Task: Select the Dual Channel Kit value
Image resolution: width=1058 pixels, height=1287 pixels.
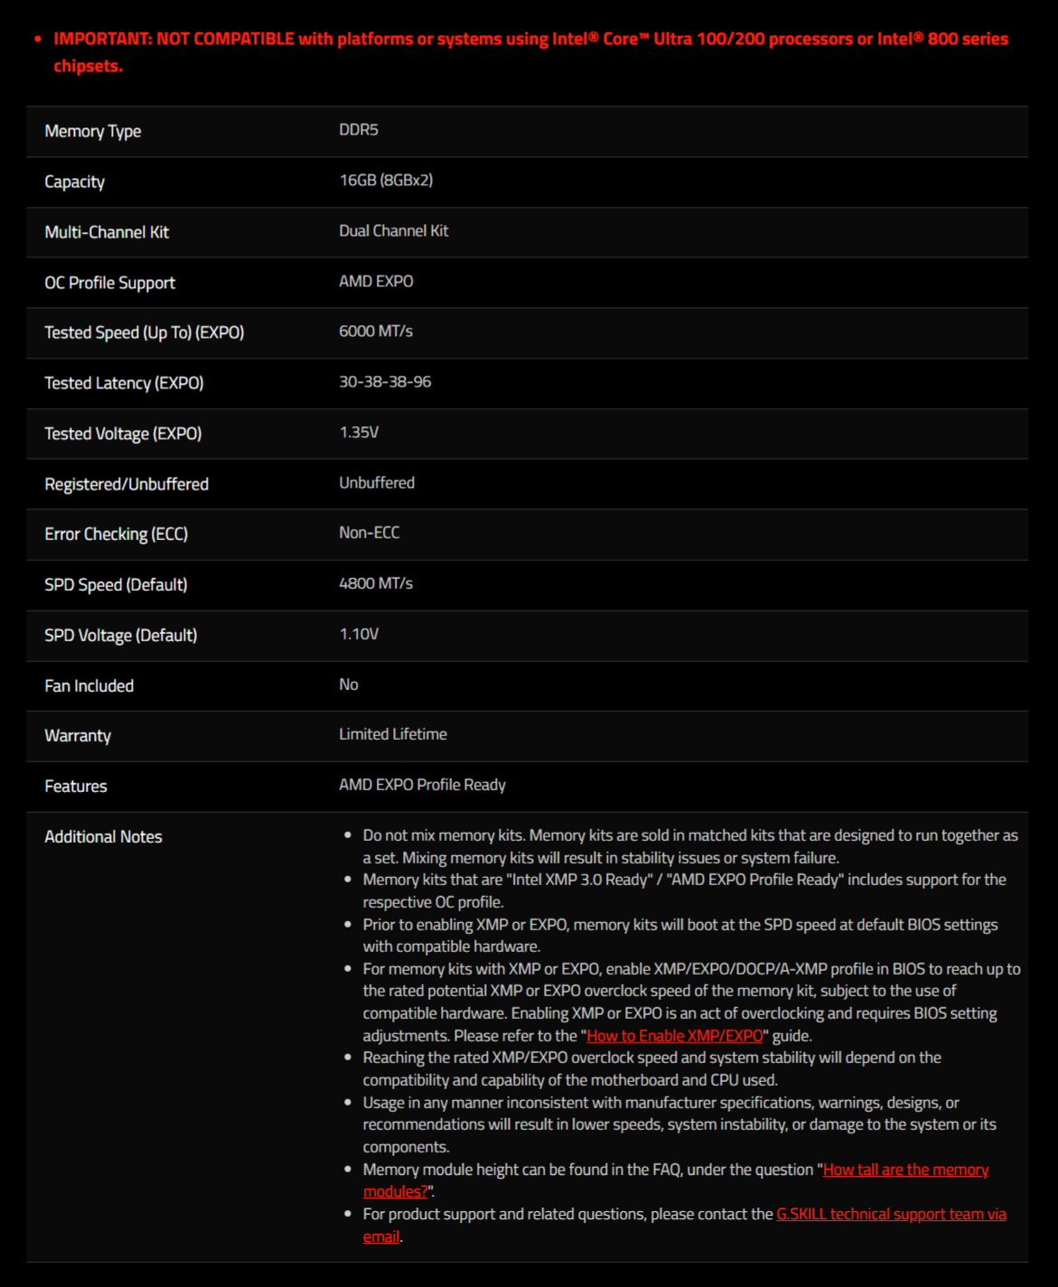Action: (x=394, y=231)
